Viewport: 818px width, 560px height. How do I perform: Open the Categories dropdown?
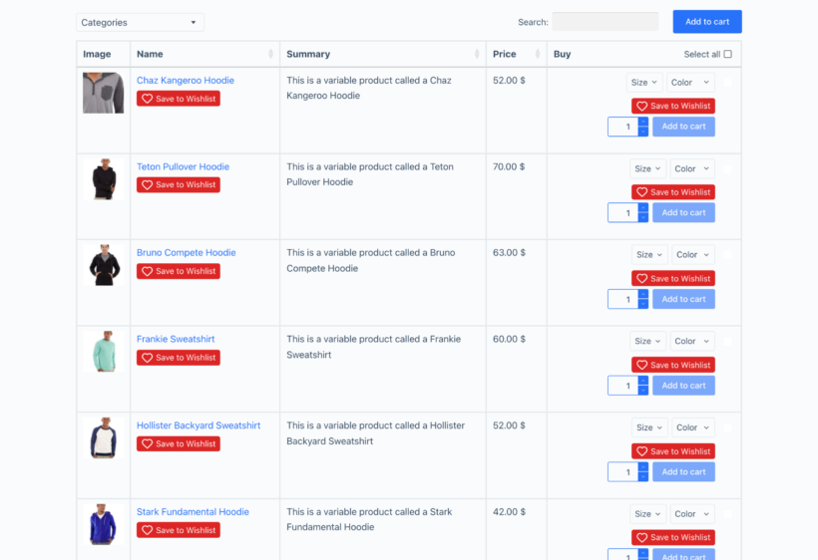(x=140, y=22)
